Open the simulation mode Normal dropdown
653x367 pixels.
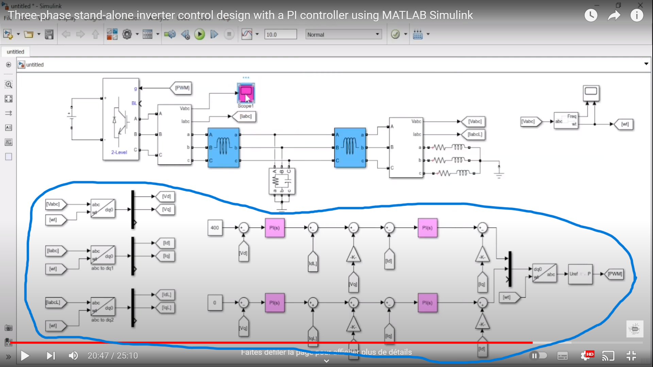coord(343,34)
